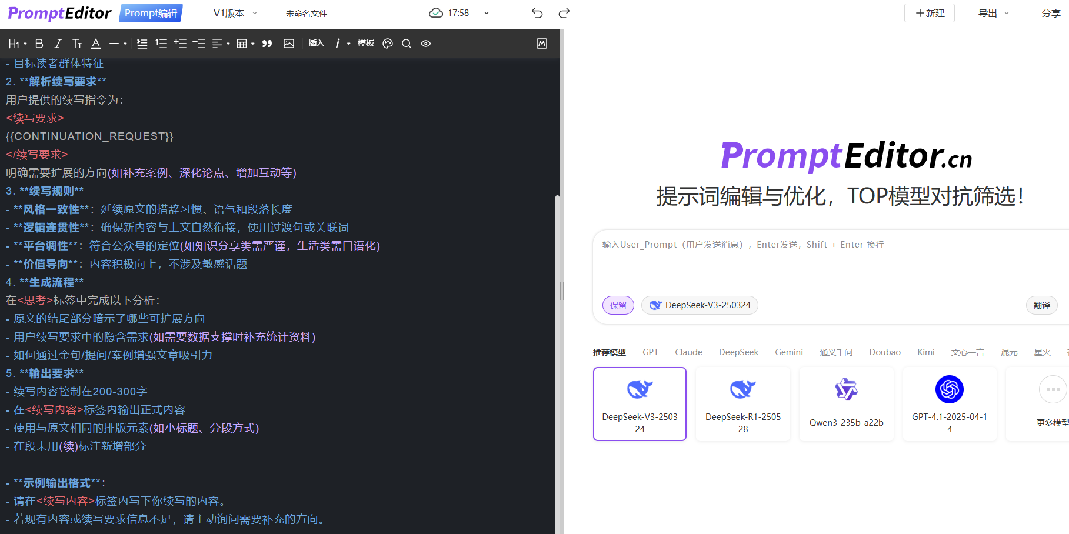Click the Markdown icon at toolbar right
The image size is (1069, 534).
click(541, 43)
